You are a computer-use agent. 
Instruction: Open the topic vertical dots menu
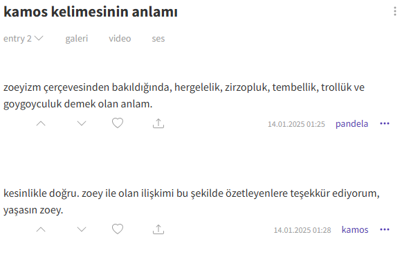coord(395,12)
